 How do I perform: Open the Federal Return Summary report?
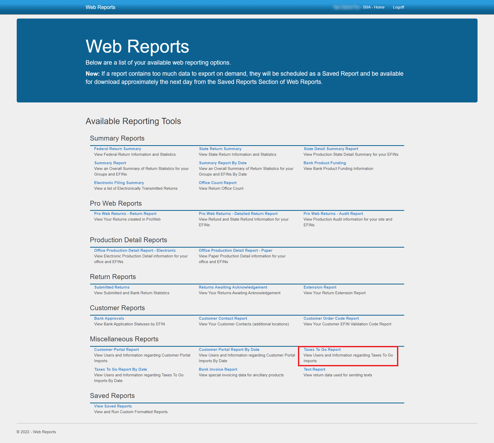[117, 149]
